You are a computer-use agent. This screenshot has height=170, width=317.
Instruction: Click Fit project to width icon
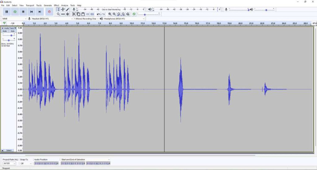click(x=123, y=14)
